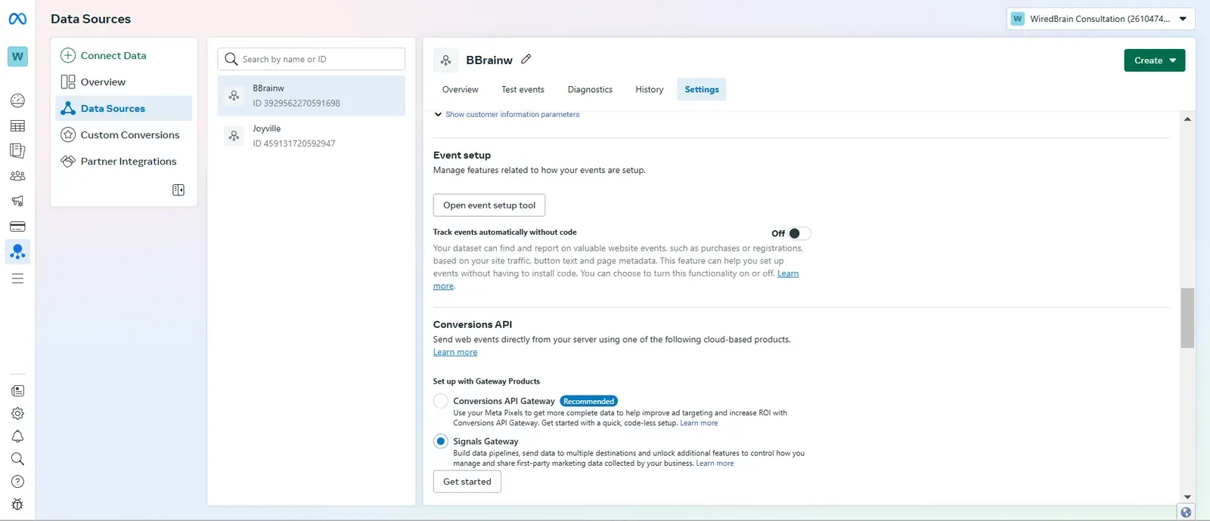Toggle Track events automatically without code switch
The height and width of the screenshot is (521, 1210).
pos(799,233)
